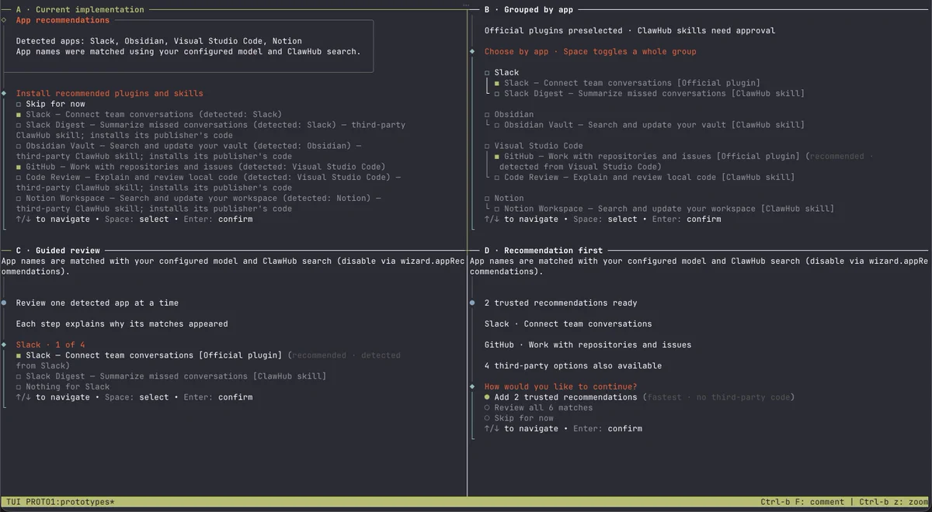This screenshot has width=932, height=512.
Task: Click 'Each step explains why its matches appeared'
Action: (122, 323)
